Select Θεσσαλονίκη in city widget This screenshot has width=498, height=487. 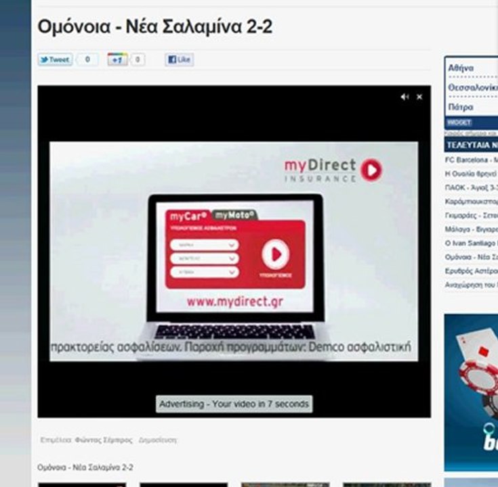pyautogui.click(x=473, y=87)
